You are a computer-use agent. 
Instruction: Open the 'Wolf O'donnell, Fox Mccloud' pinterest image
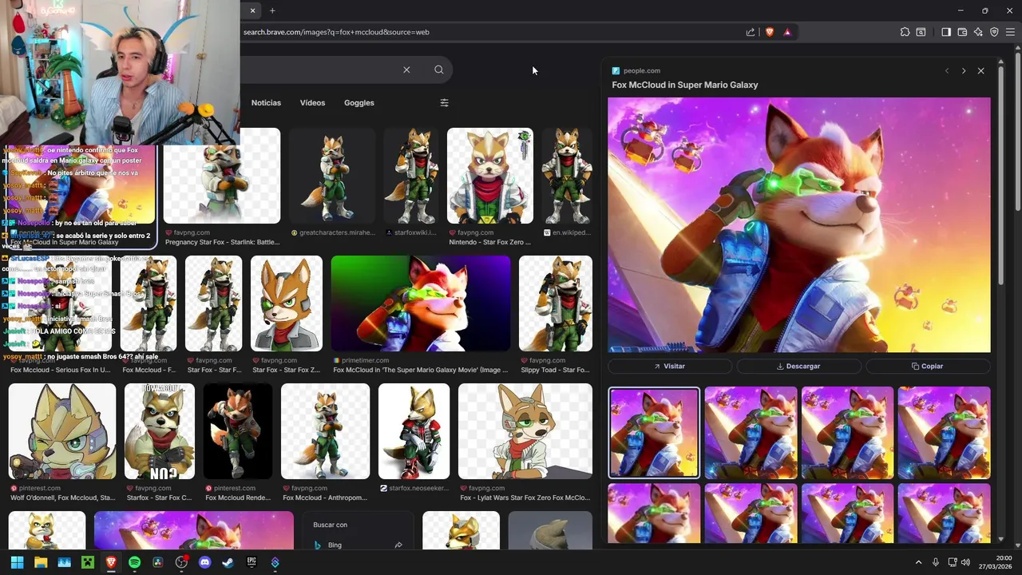point(62,431)
